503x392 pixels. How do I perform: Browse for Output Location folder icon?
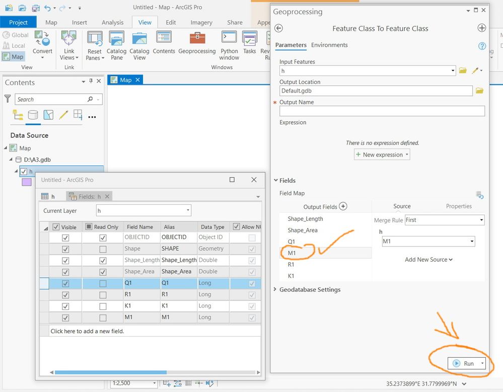click(x=479, y=91)
